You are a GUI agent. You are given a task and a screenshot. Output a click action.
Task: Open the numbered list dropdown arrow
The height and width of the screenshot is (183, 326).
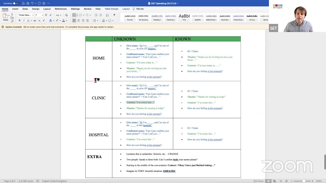84,15
